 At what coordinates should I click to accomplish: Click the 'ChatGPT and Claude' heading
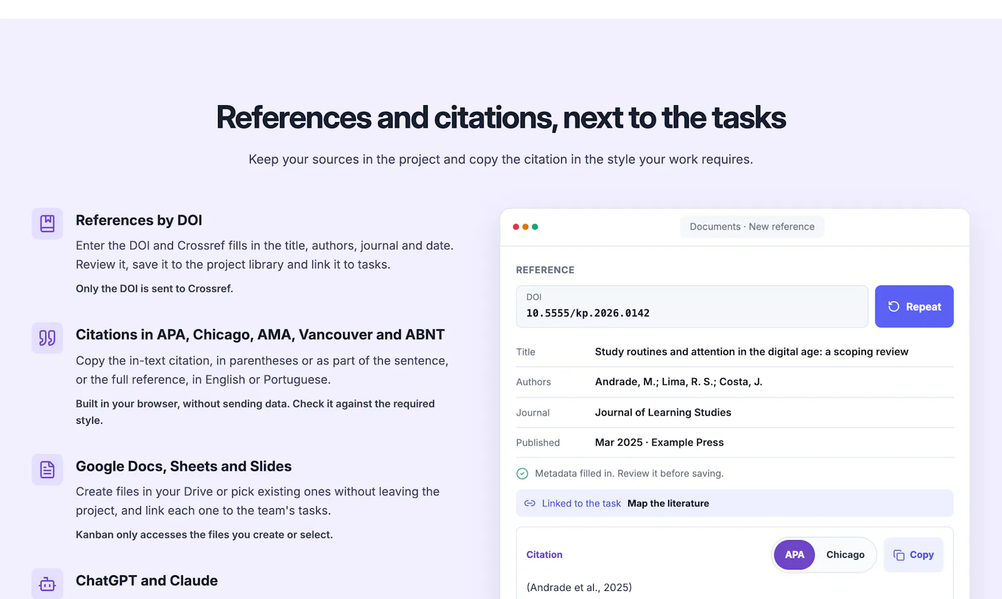(147, 581)
